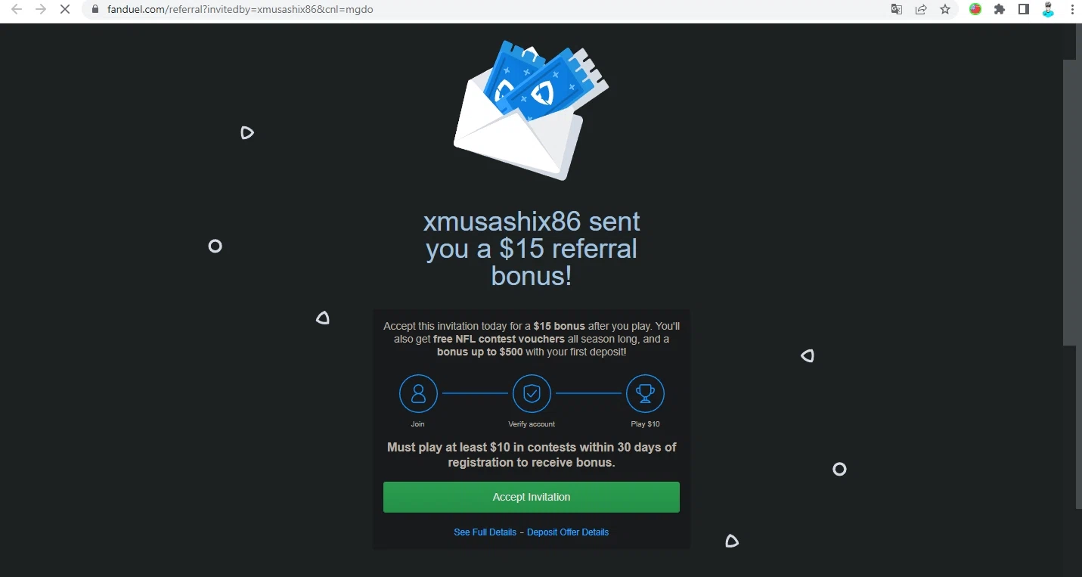Open the See Full Details link
The height and width of the screenshot is (577, 1082).
[x=485, y=532]
